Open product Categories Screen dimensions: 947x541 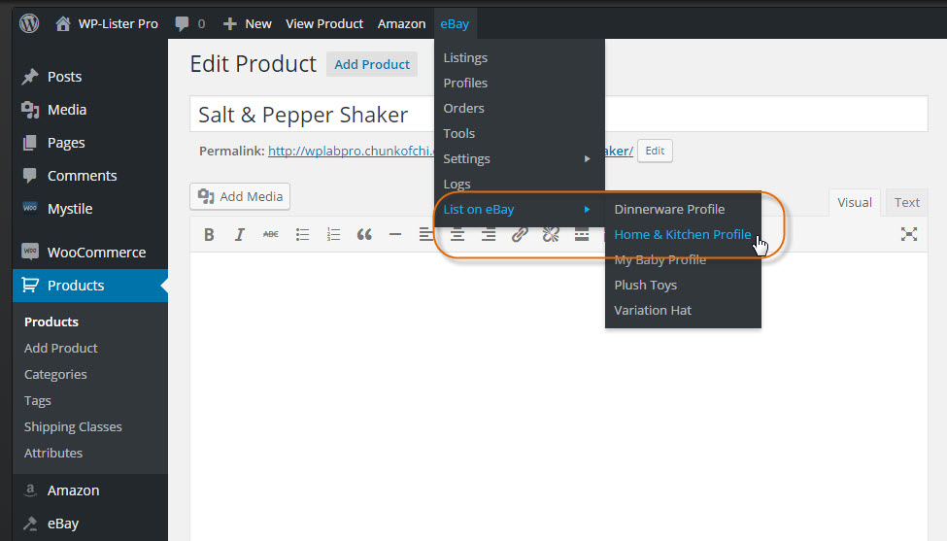pos(55,374)
